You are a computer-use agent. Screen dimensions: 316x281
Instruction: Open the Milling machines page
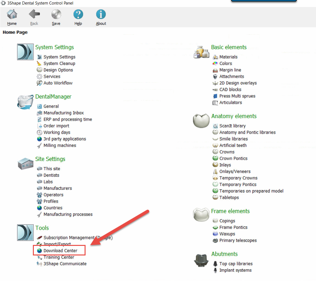tap(60, 145)
